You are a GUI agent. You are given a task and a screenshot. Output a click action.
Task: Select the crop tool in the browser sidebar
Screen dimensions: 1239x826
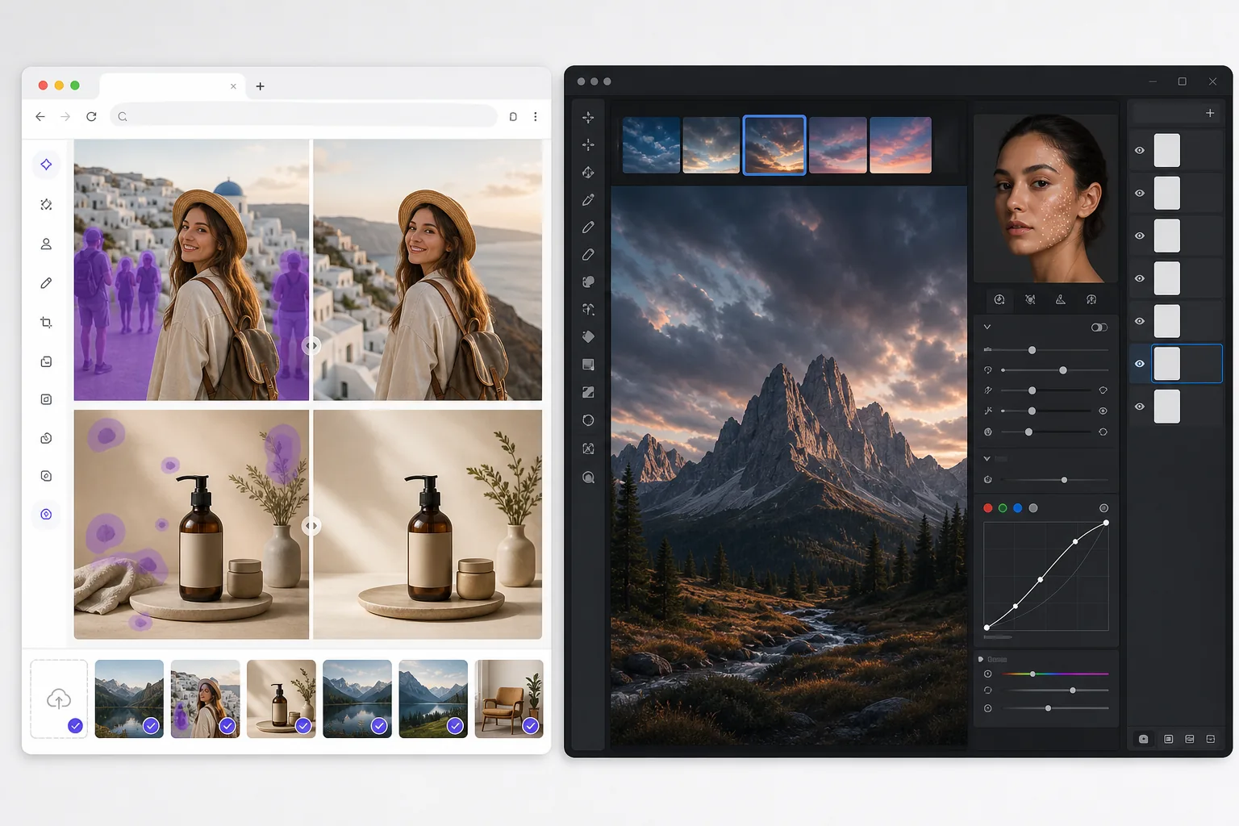(x=46, y=323)
